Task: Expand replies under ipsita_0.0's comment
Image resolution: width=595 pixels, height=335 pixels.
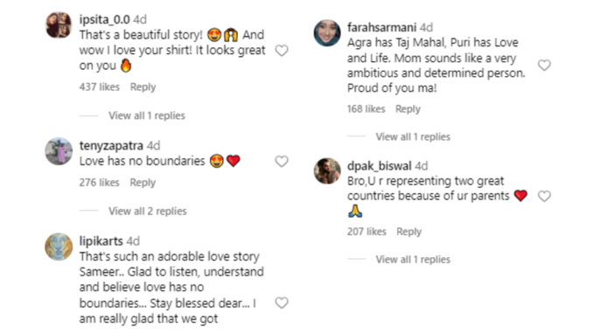Action: pyautogui.click(x=147, y=115)
